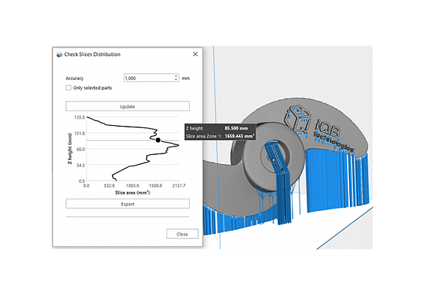Enable the Only selected parts checkbox

point(68,88)
